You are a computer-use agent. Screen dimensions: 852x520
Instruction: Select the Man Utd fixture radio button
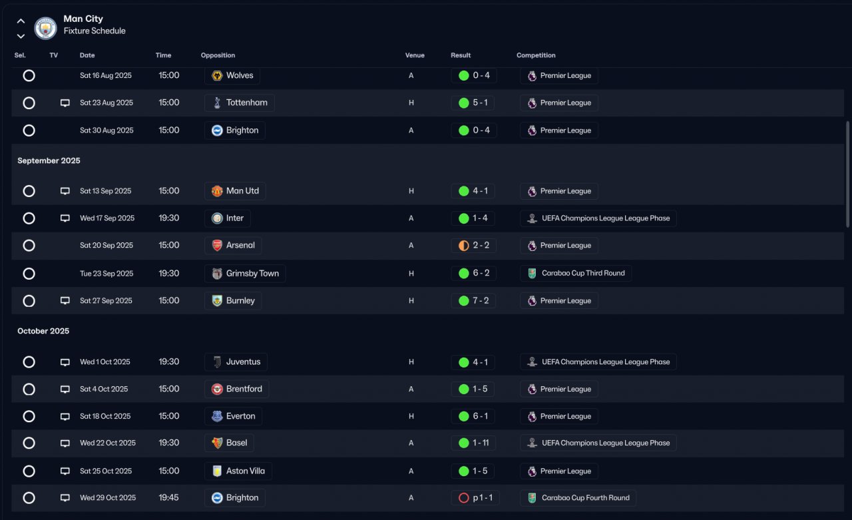point(29,191)
